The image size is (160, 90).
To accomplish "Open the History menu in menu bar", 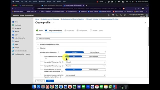I will [x=35, y=2].
